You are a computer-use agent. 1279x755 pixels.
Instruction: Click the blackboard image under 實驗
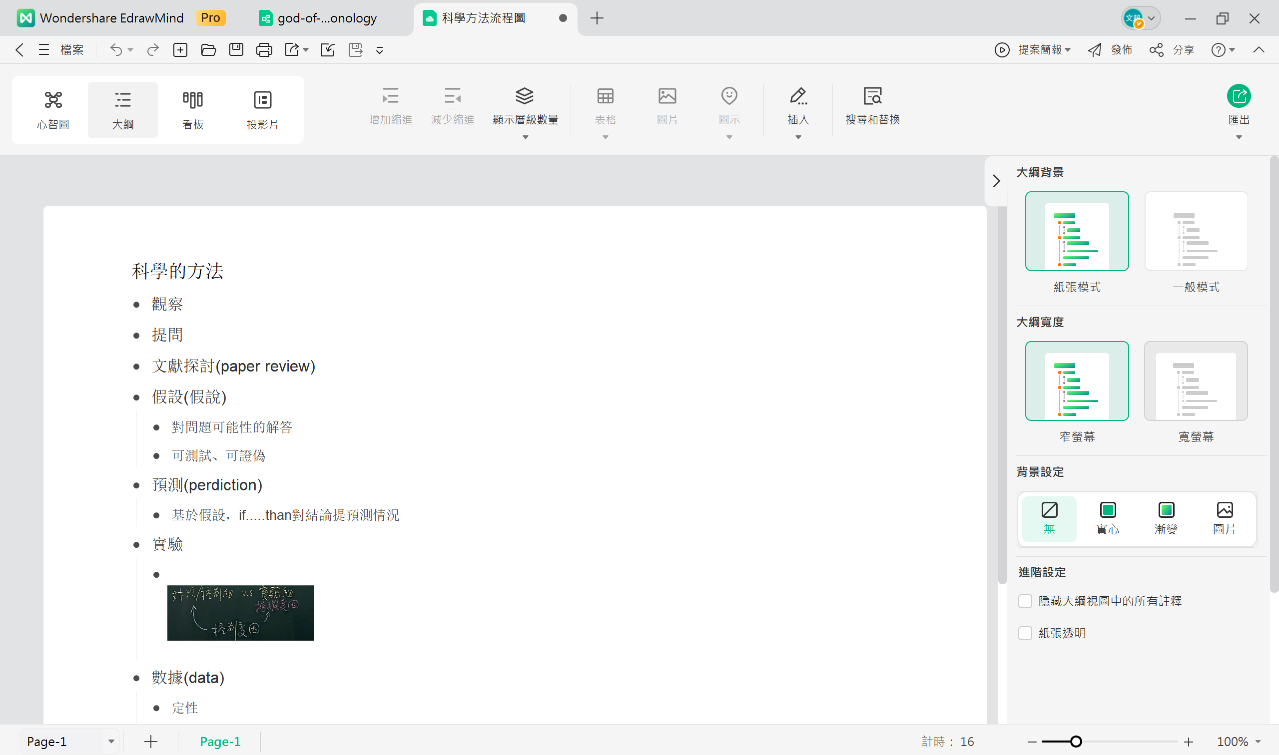(240, 613)
